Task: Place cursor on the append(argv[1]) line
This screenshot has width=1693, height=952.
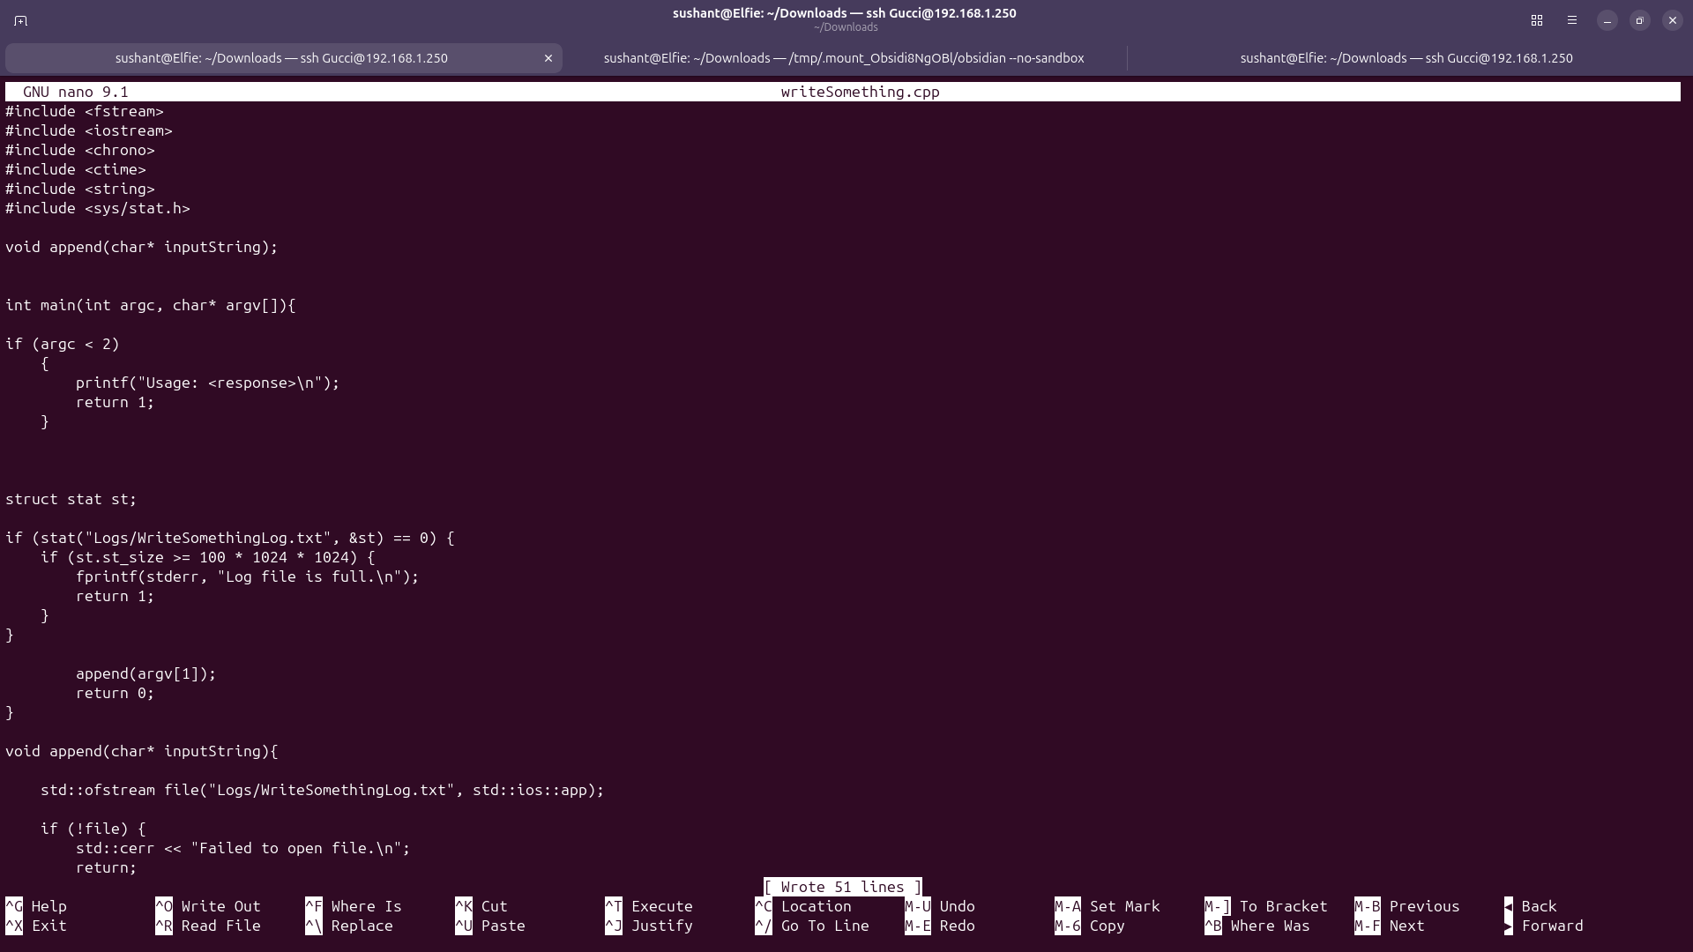Action: (x=145, y=673)
